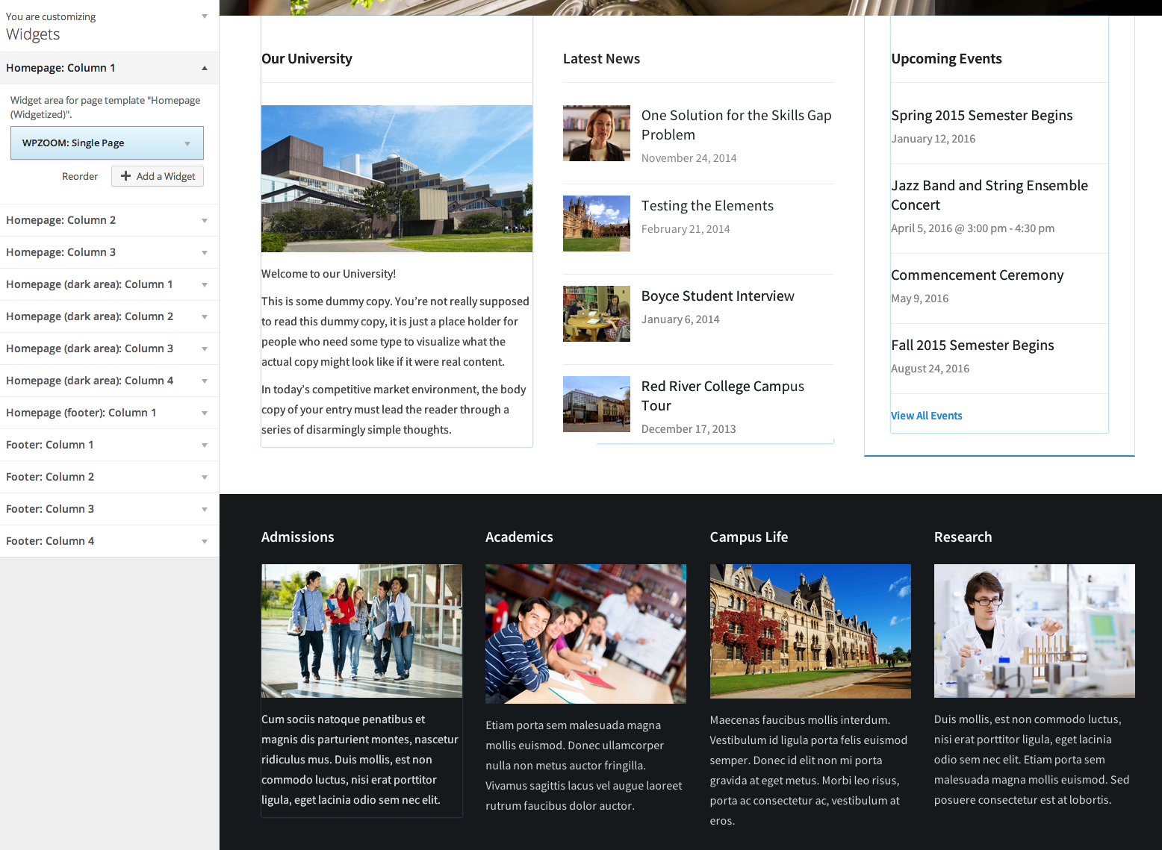Click the Add a Widget button
The width and height of the screenshot is (1162, 850).
(x=158, y=176)
